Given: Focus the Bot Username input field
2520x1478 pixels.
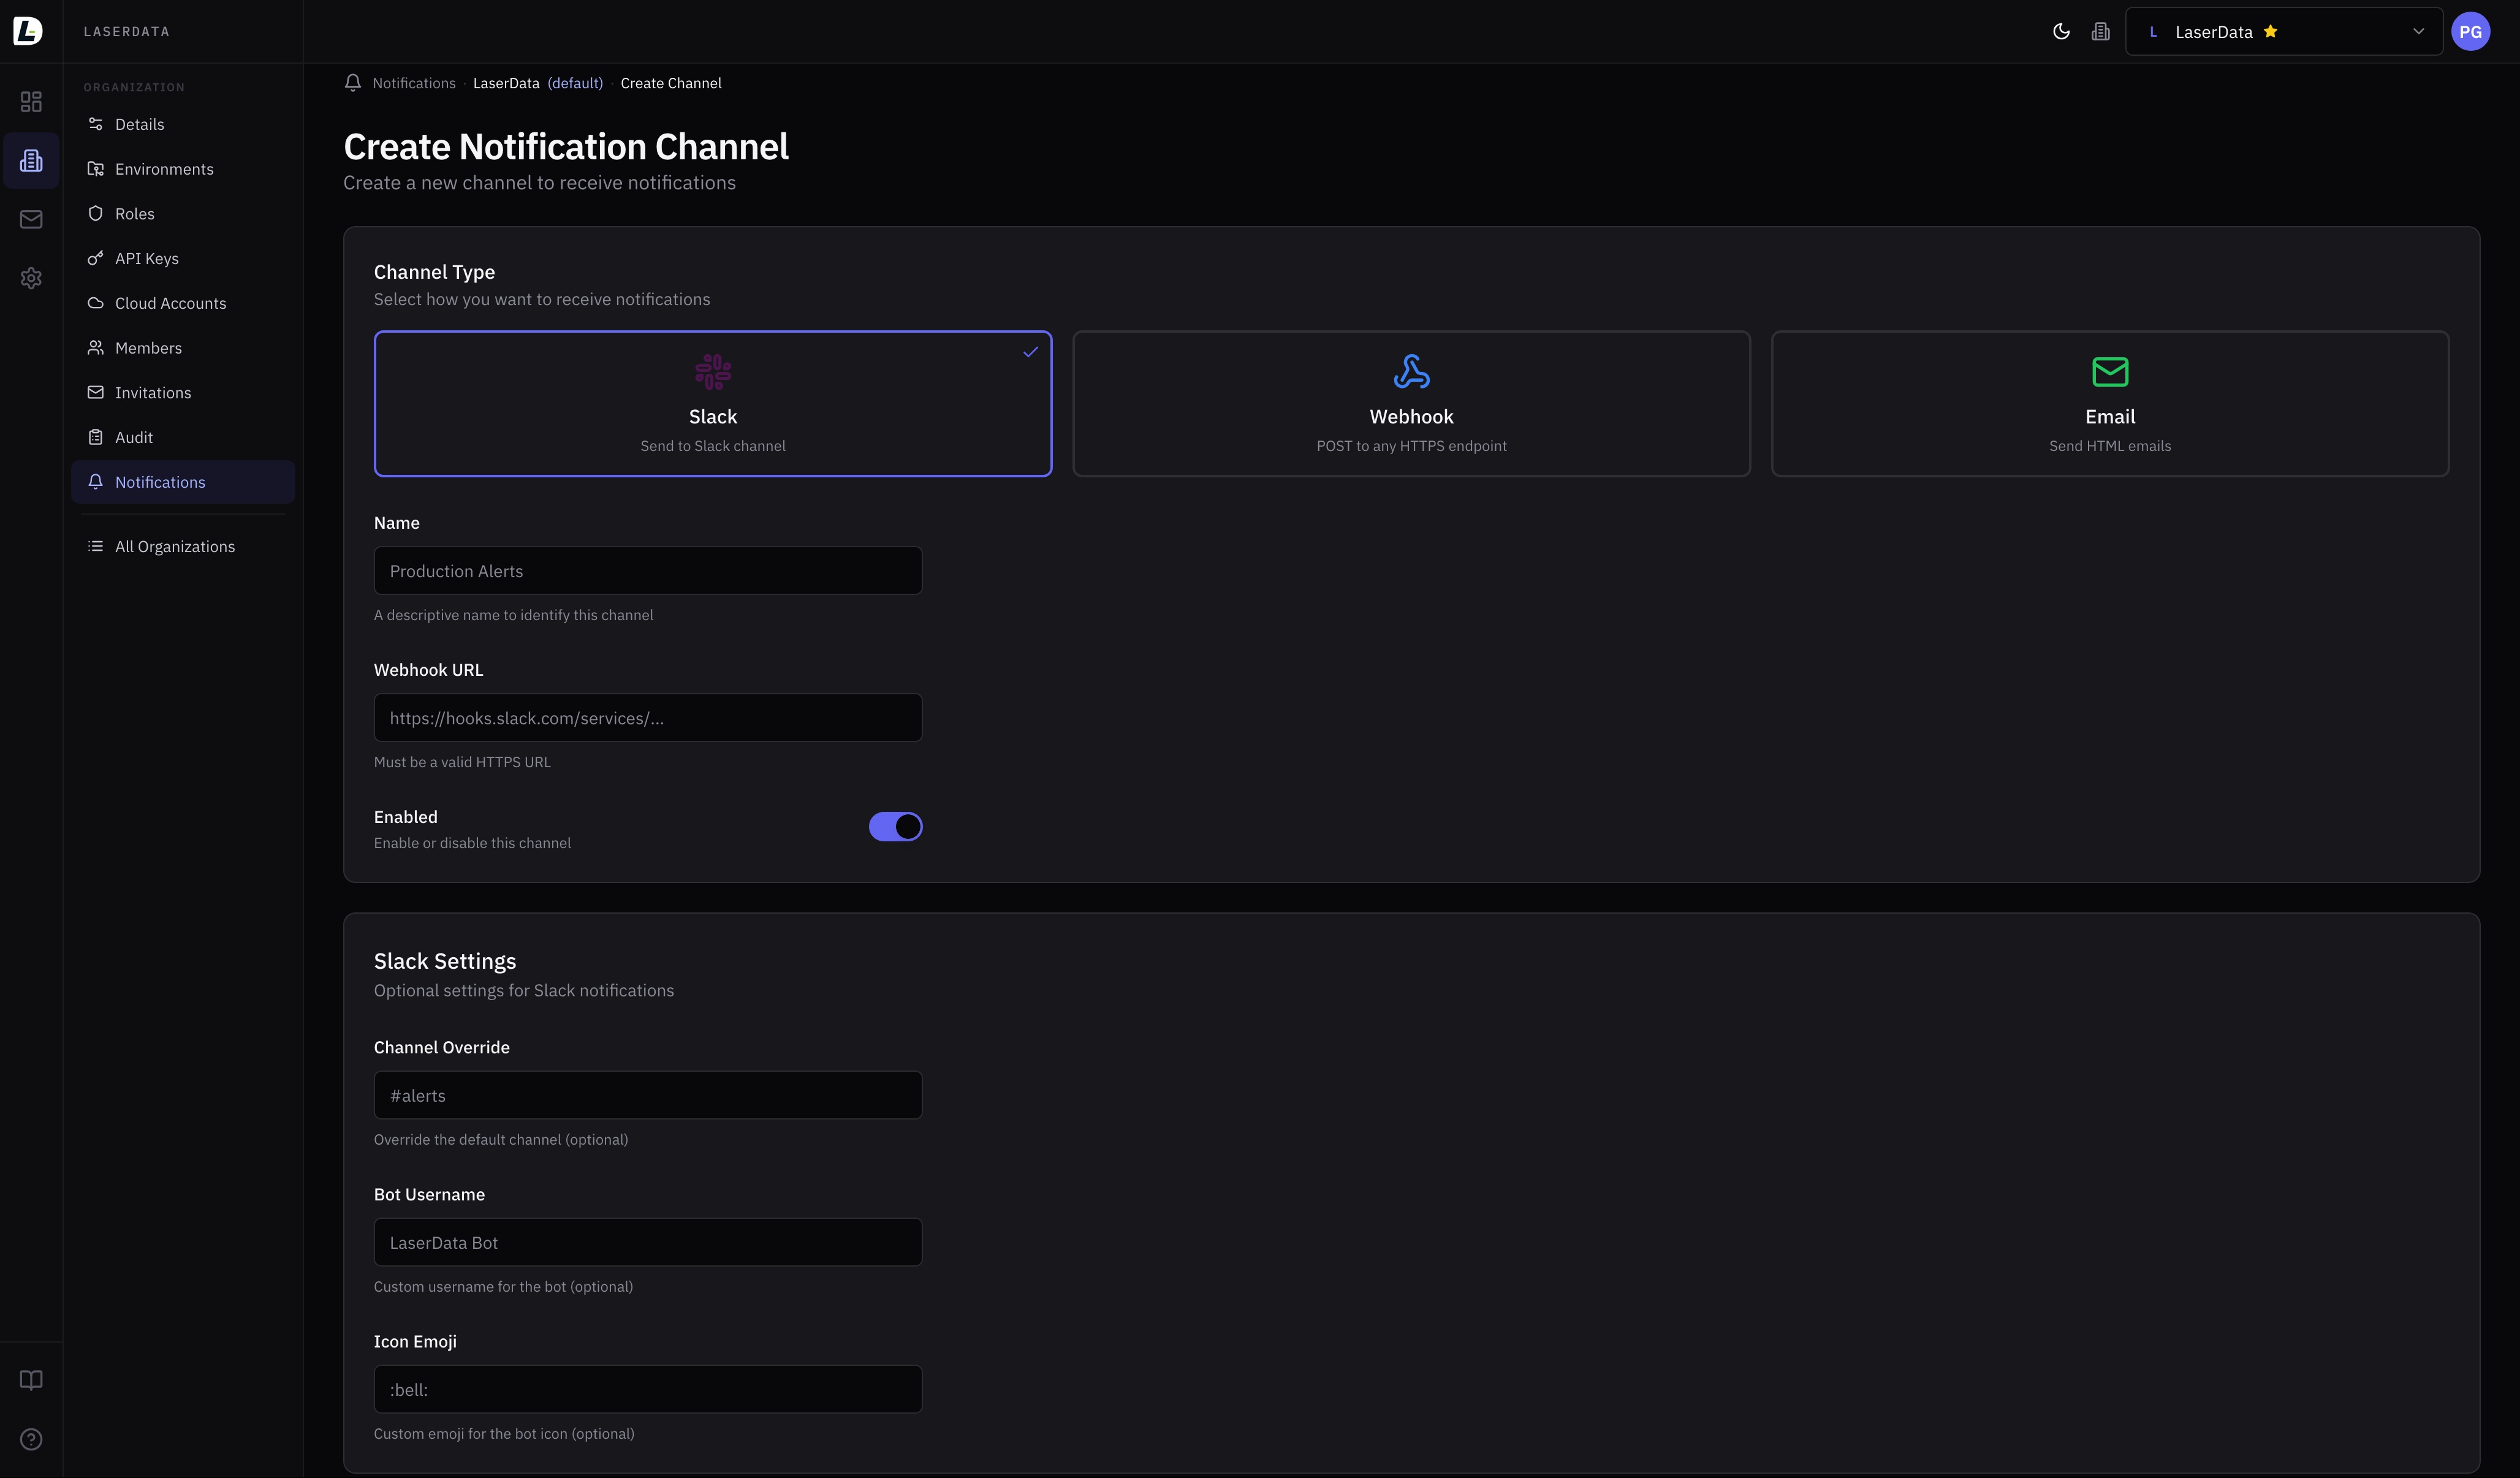Looking at the screenshot, I should [x=648, y=1242].
